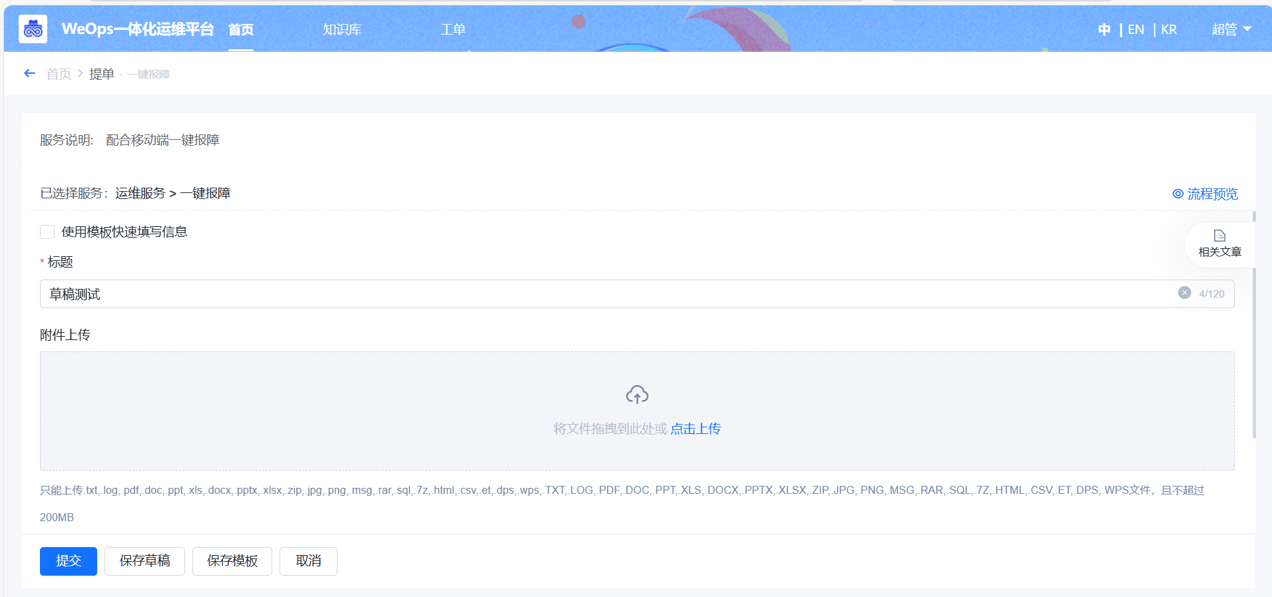Click the 保存模板 button

click(x=232, y=561)
